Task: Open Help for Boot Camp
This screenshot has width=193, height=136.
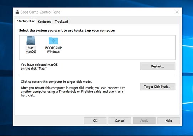Action: tap(169, 121)
